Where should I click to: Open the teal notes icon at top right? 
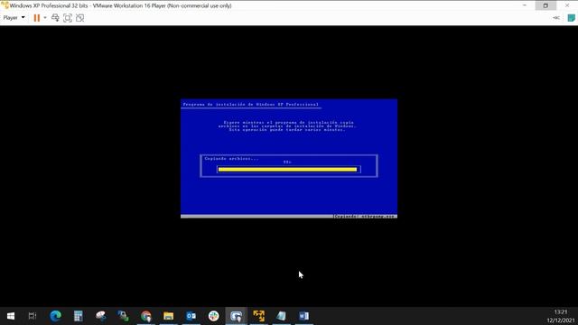pos(571,18)
